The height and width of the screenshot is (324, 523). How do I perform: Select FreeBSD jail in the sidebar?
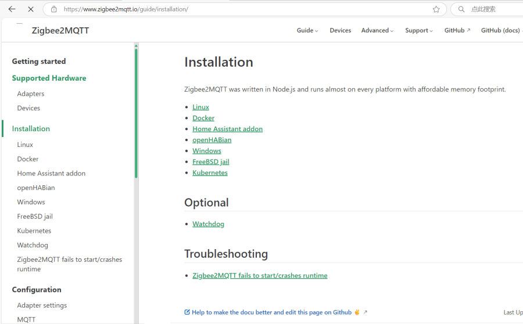(x=35, y=217)
